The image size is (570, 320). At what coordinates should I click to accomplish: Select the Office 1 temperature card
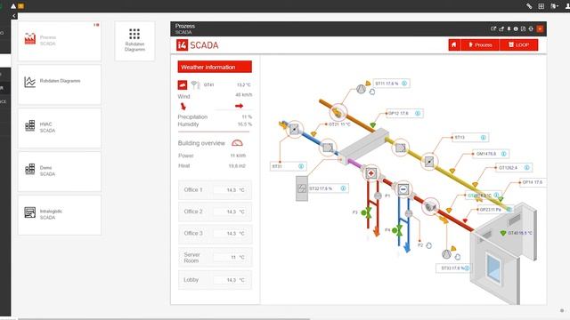215,189
